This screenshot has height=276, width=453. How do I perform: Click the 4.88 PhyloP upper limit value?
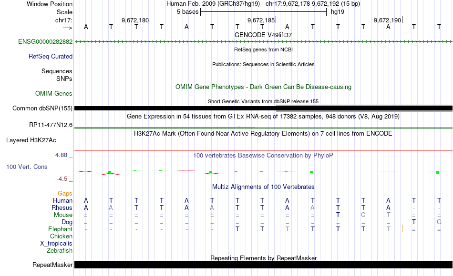[61, 155]
